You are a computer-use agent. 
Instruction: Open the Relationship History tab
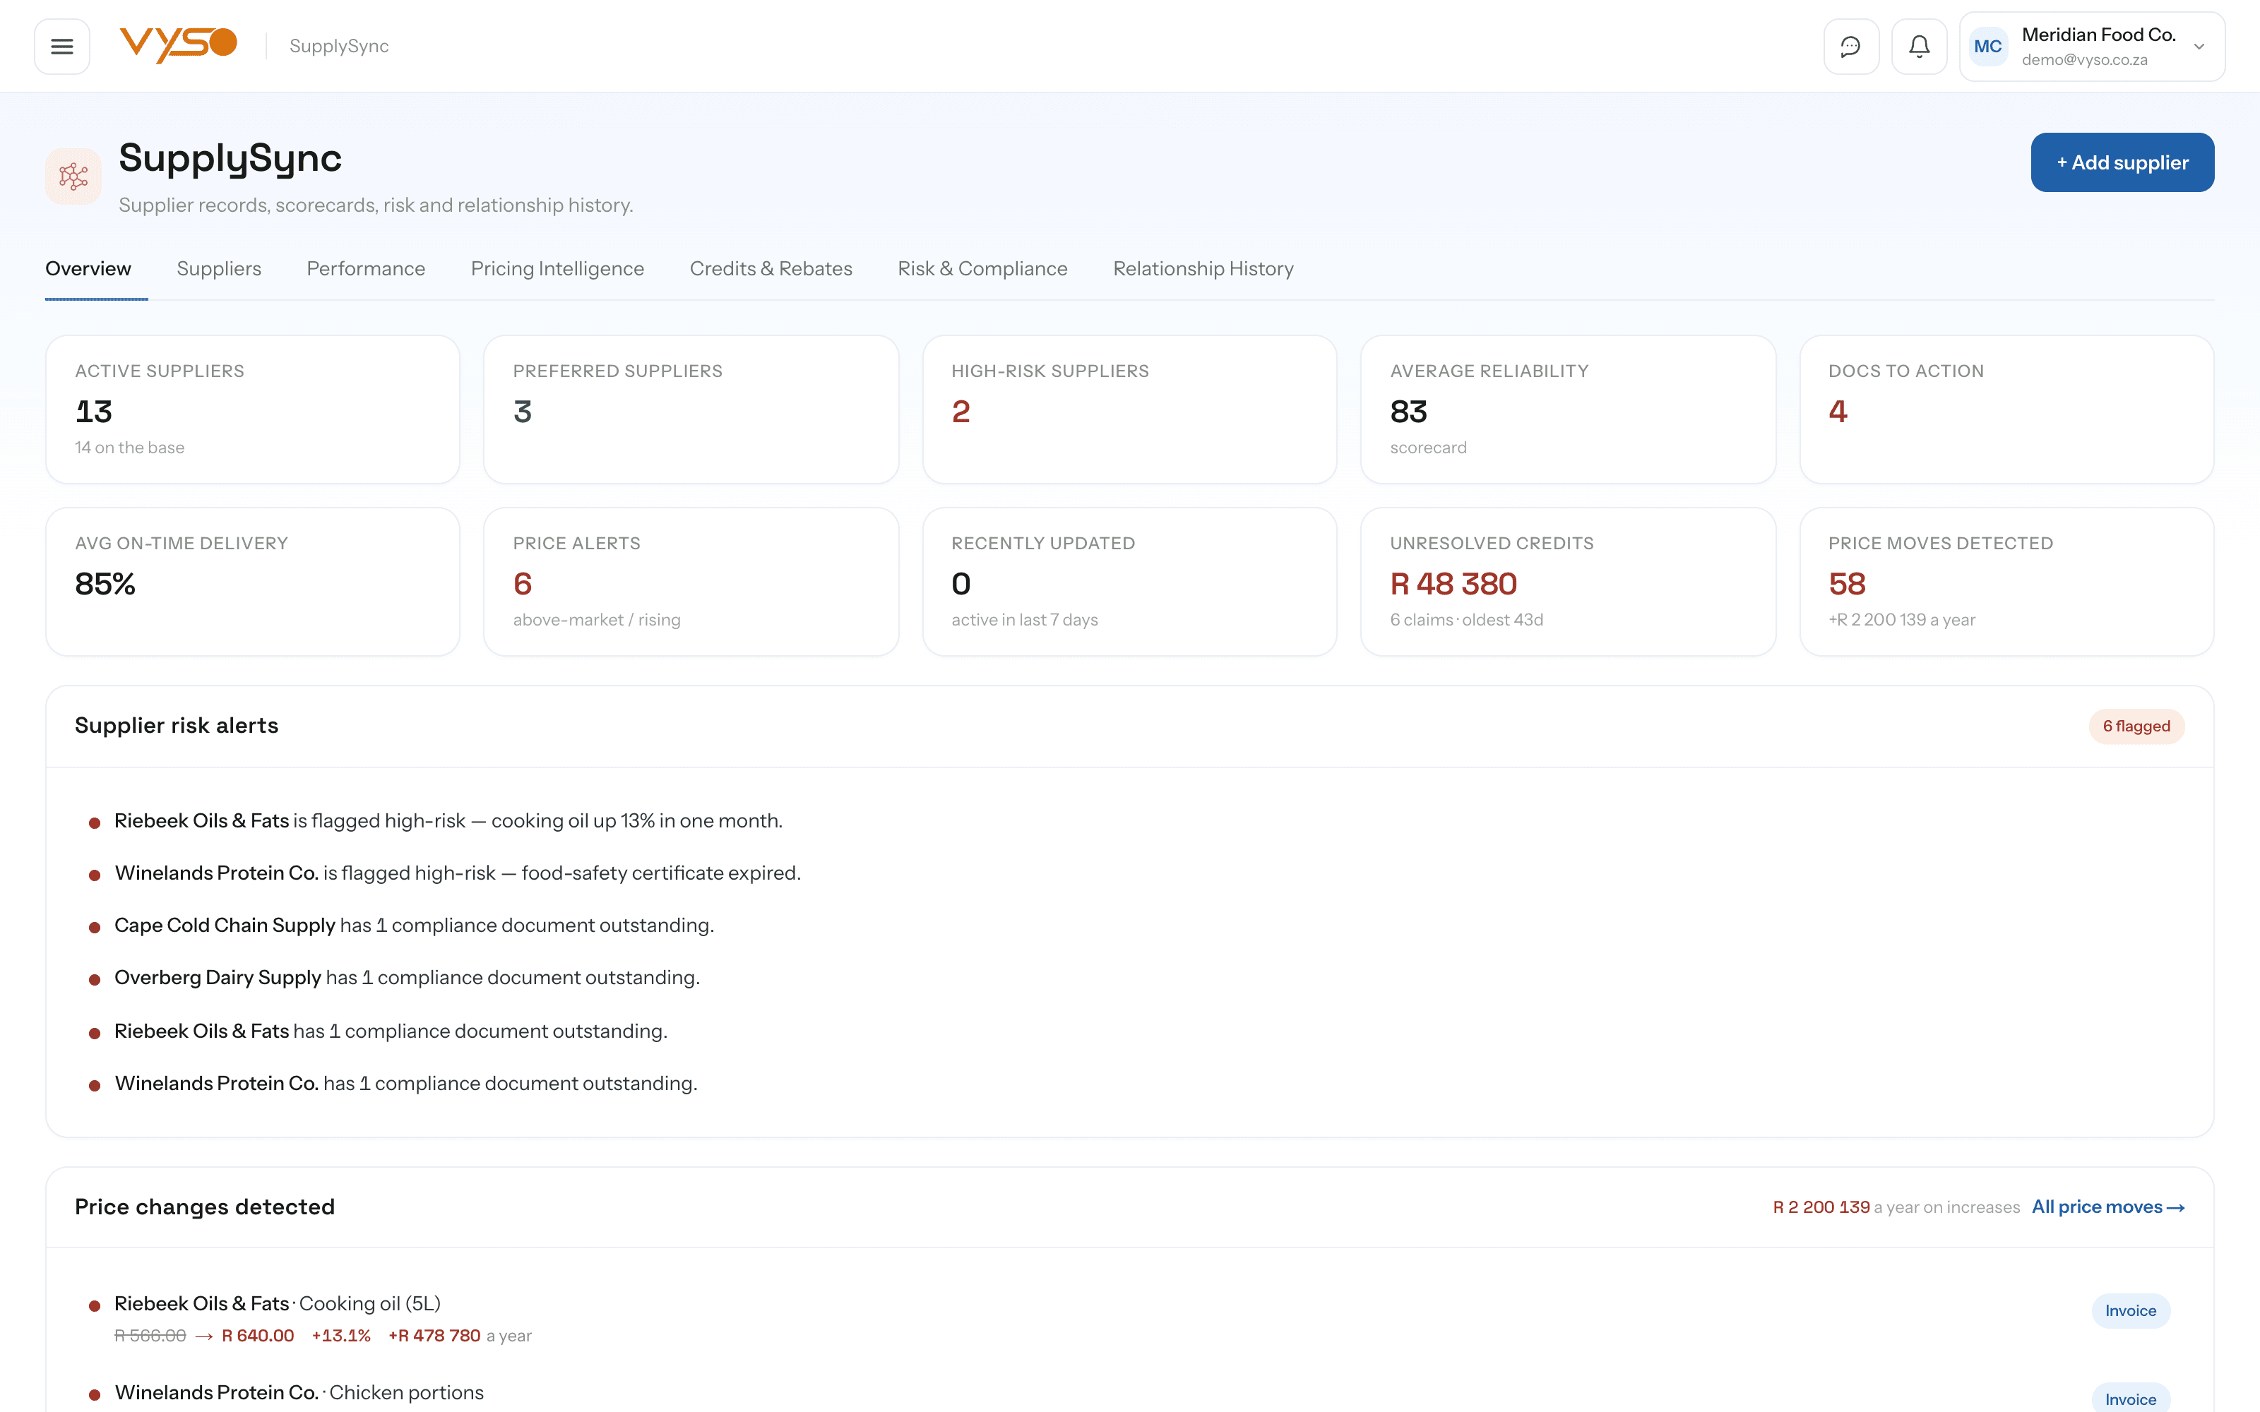coord(1203,269)
